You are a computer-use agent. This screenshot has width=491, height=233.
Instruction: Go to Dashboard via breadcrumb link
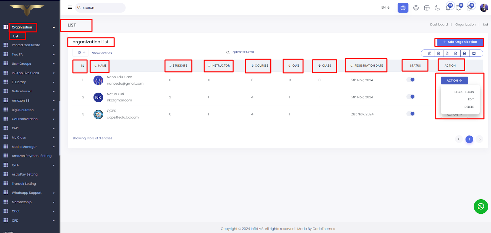439,25
